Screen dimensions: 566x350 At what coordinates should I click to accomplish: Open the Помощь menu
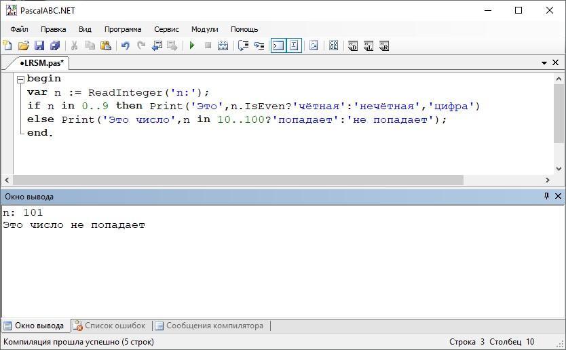(244, 29)
